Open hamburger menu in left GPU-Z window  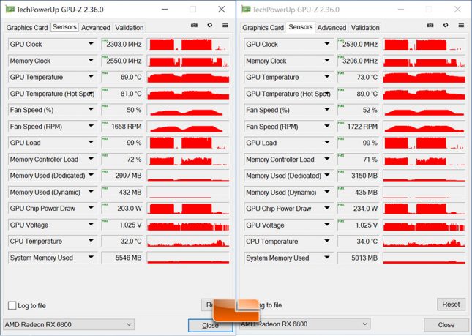225,26
